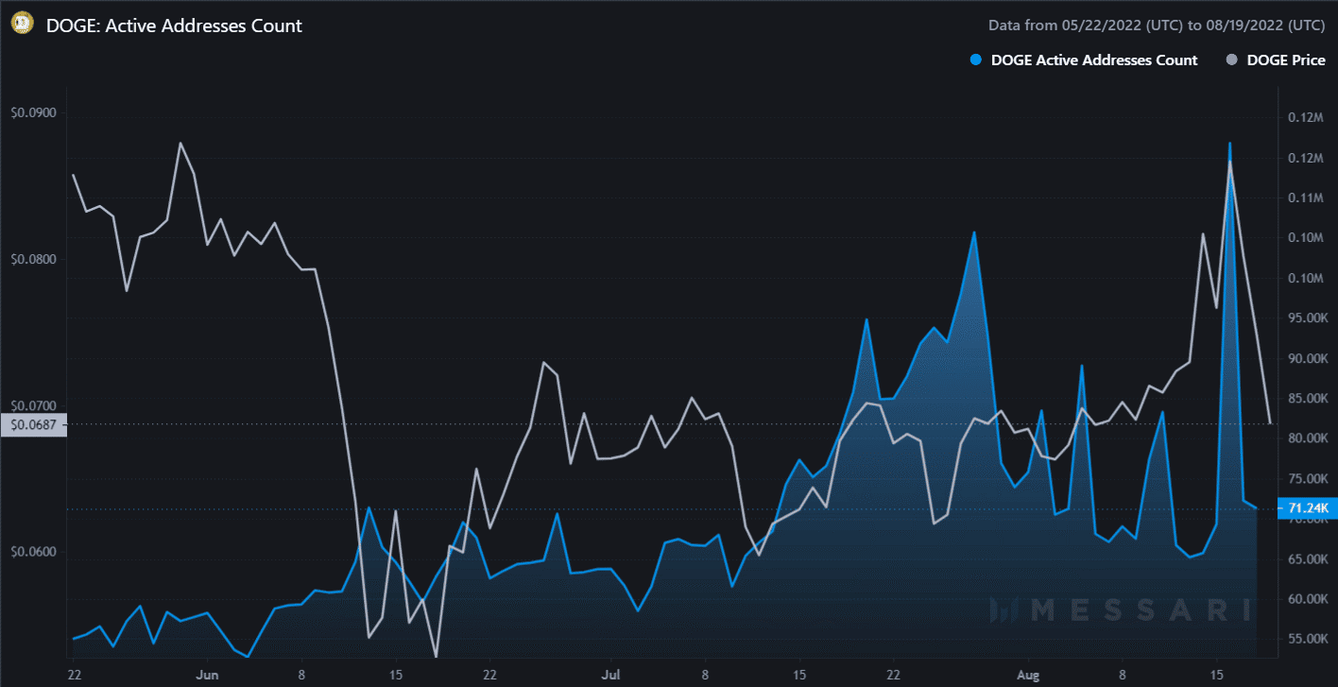Screen dimensions: 1338x687
Task: Select the chart title DOGE: Active Addresses Count
Action: (174, 26)
